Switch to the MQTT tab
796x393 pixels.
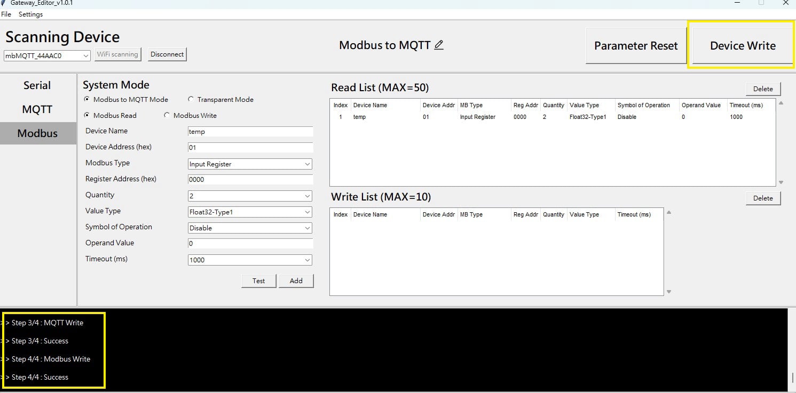[37, 109]
